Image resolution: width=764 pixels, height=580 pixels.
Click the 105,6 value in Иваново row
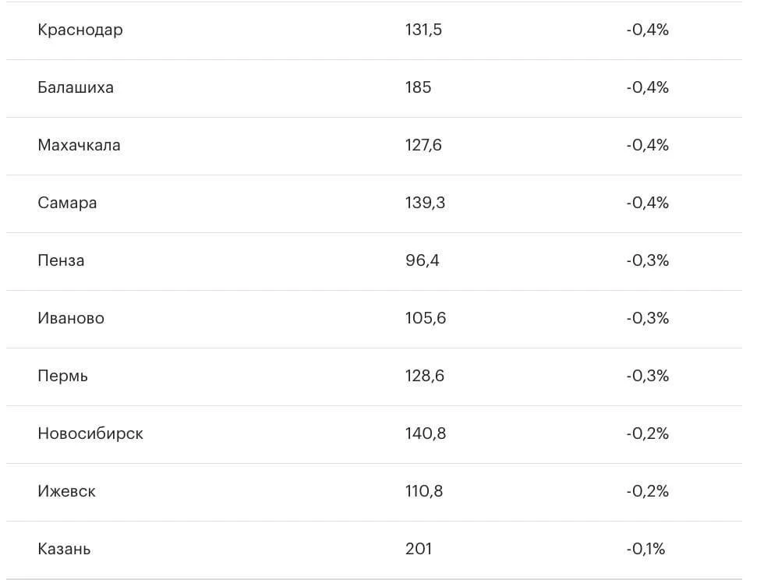click(426, 318)
